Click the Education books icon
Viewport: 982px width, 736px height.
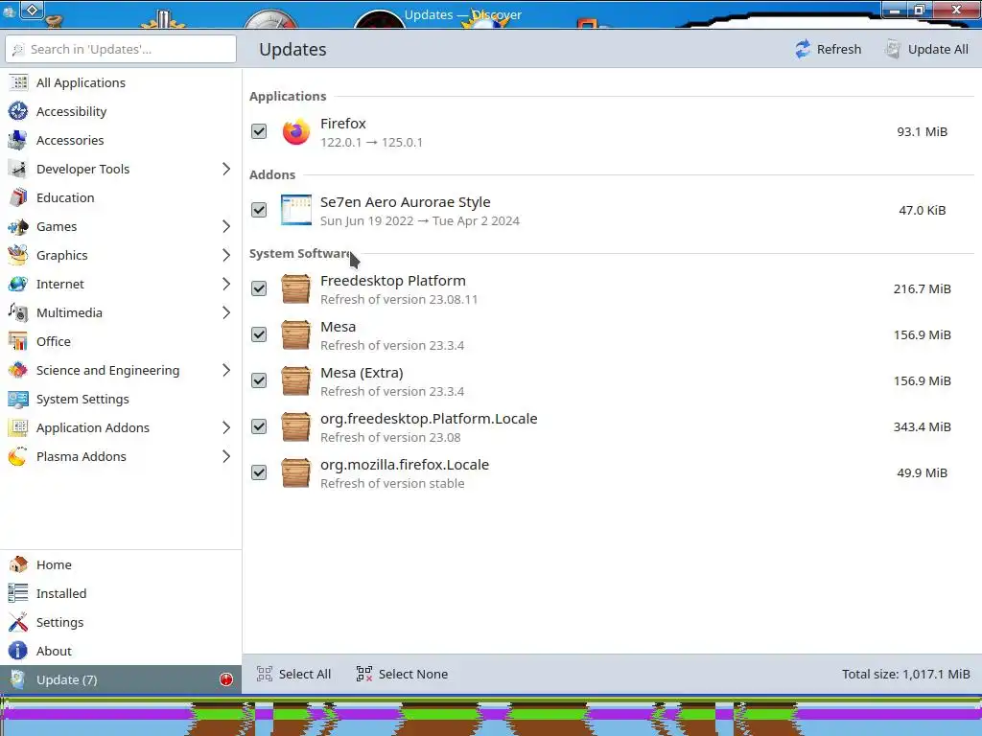[18, 197]
